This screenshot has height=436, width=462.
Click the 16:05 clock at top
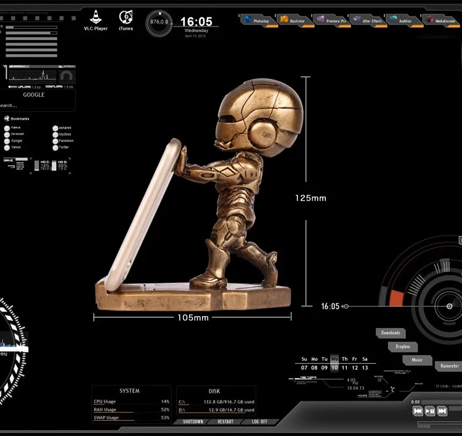click(x=197, y=22)
